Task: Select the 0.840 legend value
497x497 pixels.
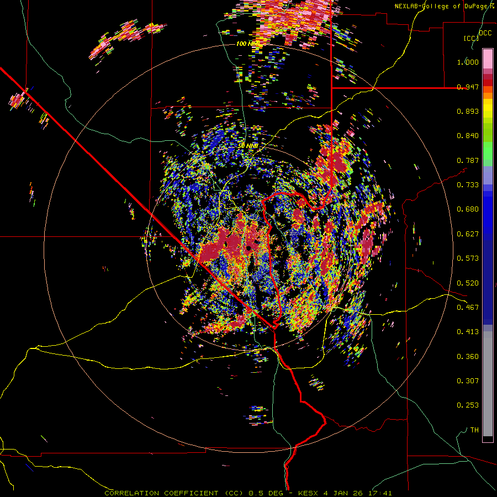Action: [x=468, y=136]
